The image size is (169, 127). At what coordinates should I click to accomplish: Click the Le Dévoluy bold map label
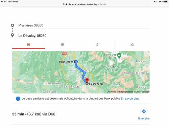click(96, 84)
